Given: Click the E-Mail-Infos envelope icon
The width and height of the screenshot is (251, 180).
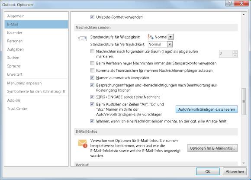Looking at the screenshot, I should point(83,144).
